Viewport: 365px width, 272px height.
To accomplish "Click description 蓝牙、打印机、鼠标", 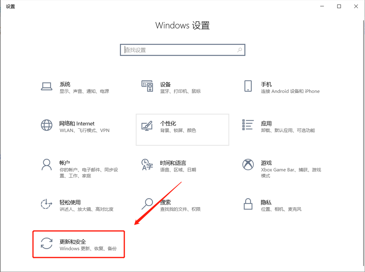I will click(x=180, y=91).
